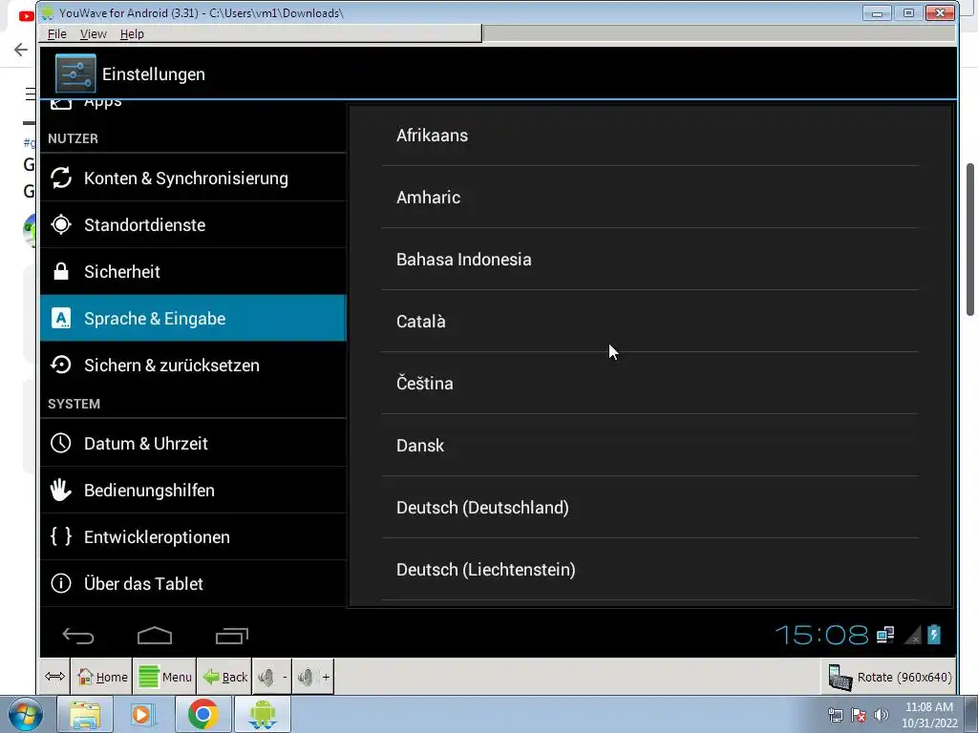The image size is (978, 733).
Task: Click YouWave Home toolbar button
Action: pos(103,677)
